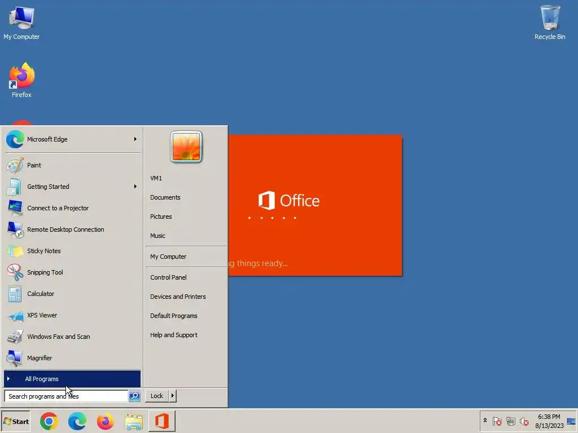Launch Microsoft Edge from Start menu
This screenshot has width=578, height=433.
[x=72, y=139]
